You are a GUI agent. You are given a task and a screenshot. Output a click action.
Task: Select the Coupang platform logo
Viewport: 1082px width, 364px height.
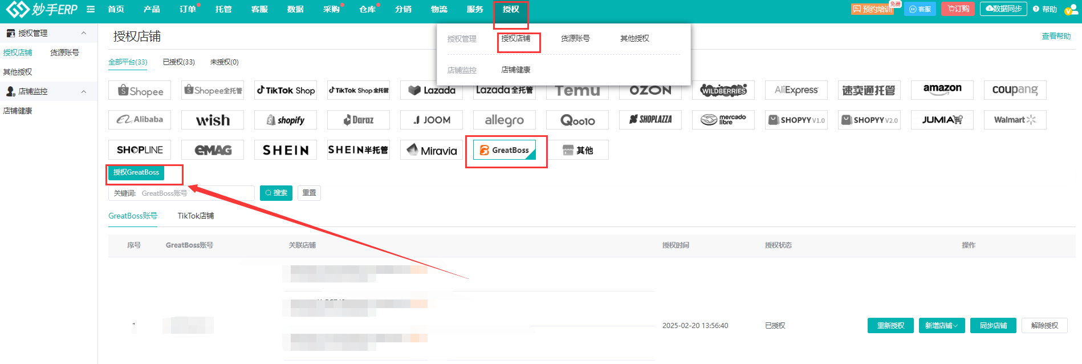(x=1015, y=90)
